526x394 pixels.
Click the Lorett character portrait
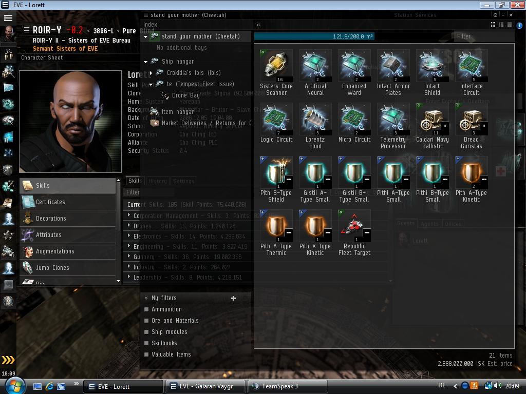point(70,121)
